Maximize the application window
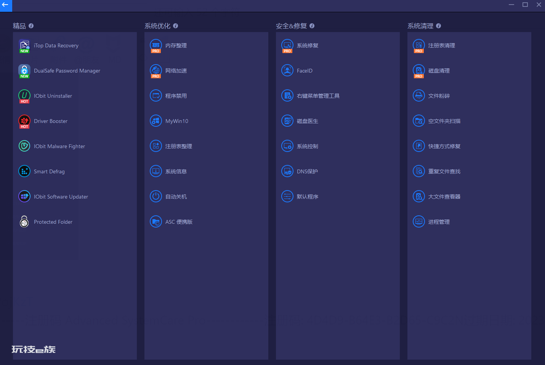 pyautogui.click(x=525, y=5)
